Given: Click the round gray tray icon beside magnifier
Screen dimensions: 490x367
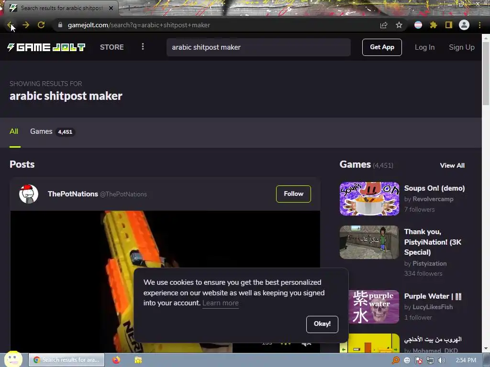Looking at the screenshot, I should [407, 360].
